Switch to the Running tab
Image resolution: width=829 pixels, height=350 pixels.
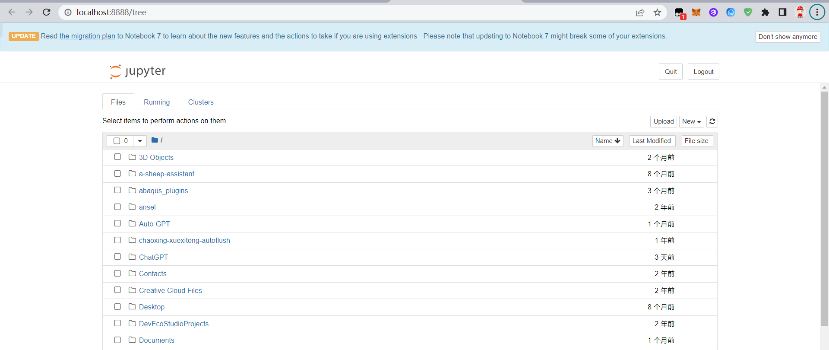click(157, 102)
